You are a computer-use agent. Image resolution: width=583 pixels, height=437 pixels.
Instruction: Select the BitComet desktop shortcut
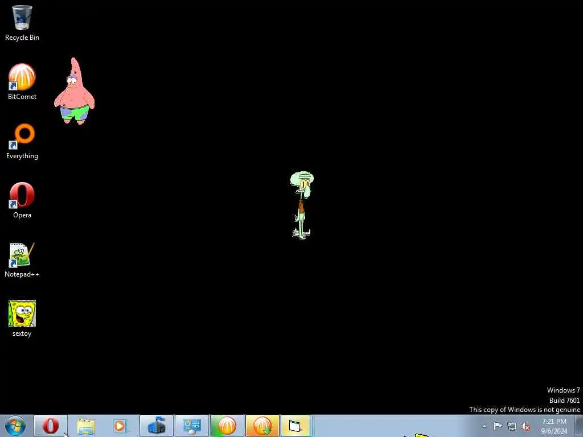(22, 82)
